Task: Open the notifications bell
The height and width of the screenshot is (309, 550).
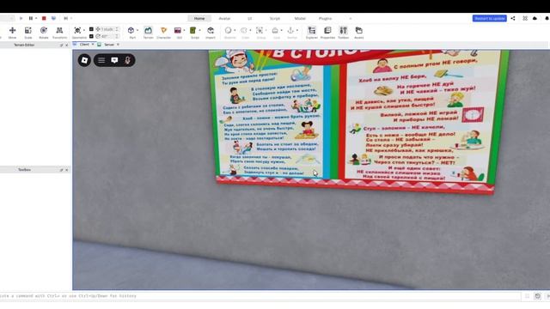Action: point(547,18)
